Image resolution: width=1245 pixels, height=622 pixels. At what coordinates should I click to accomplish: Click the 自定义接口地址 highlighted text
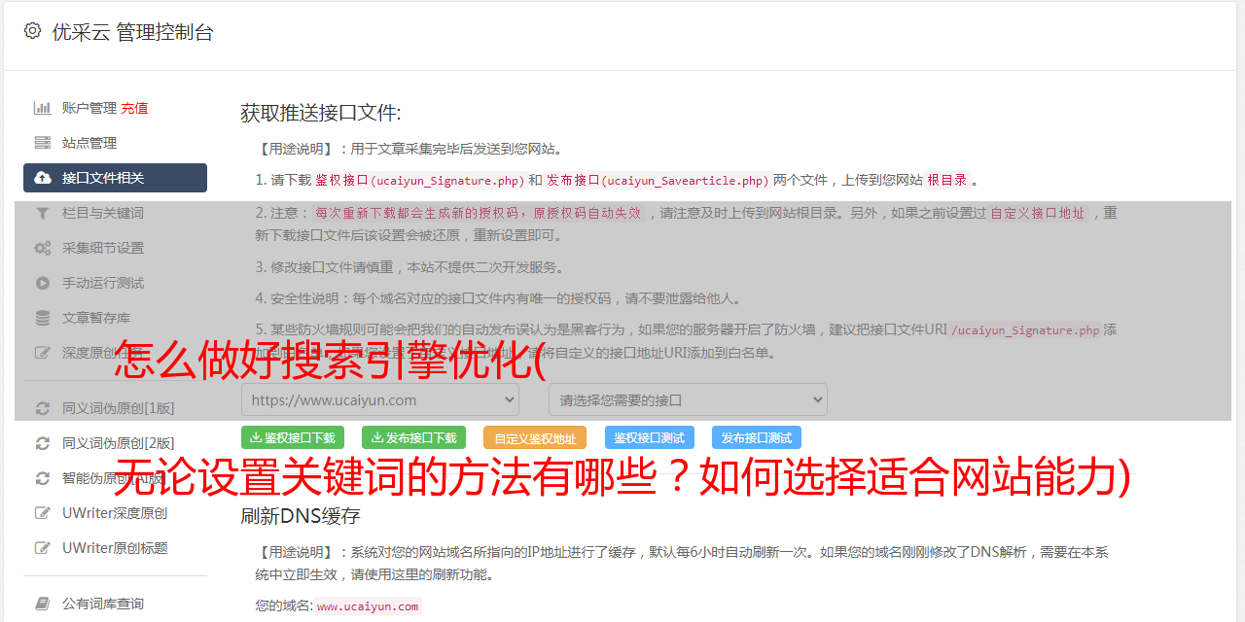point(1038,213)
